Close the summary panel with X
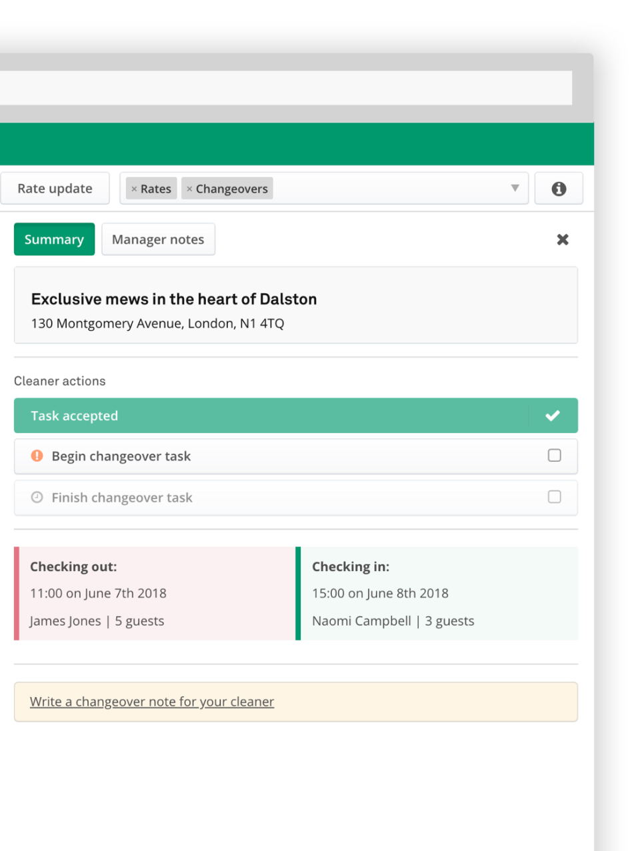This screenshot has height=851, width=640. tap(563, 239)
